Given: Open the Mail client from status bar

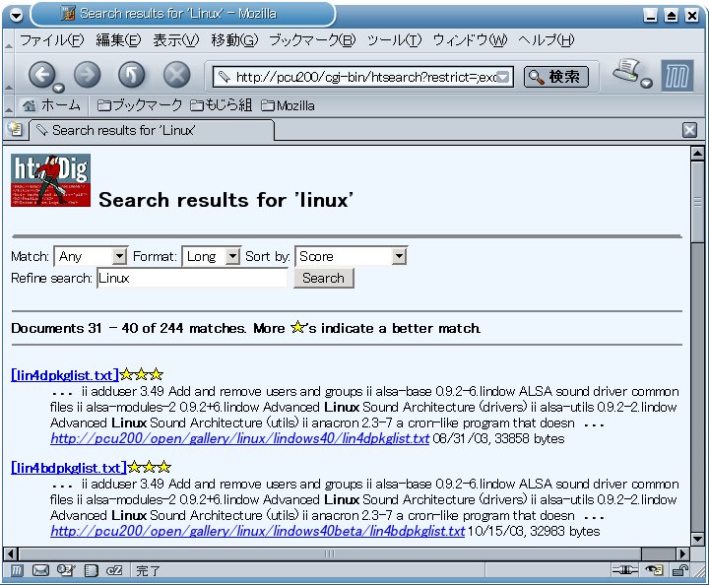Looking at the screenshot, I should click(x=41, y=570).
